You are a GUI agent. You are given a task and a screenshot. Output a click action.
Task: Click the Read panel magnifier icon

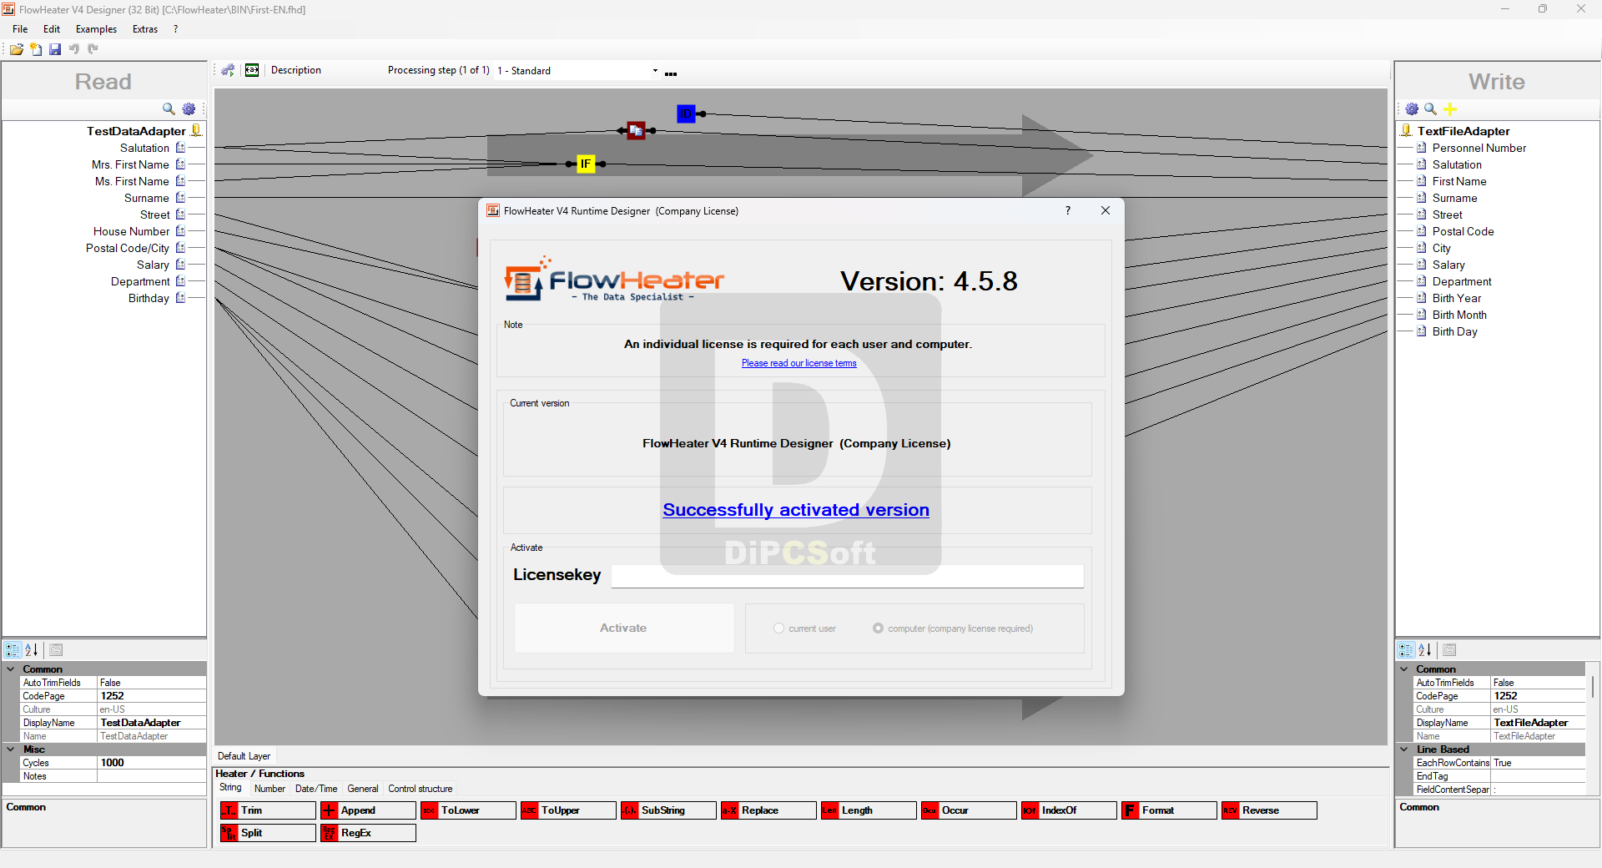(x=169, y=108)
